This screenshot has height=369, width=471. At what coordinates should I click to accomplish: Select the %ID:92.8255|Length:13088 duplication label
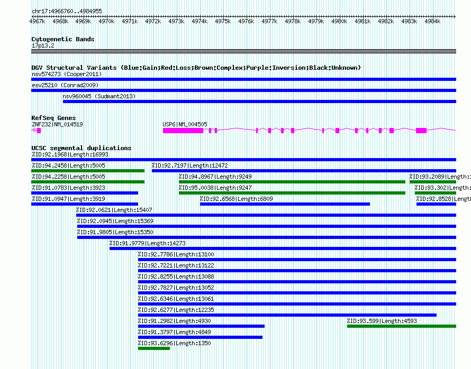coord(176,276)
